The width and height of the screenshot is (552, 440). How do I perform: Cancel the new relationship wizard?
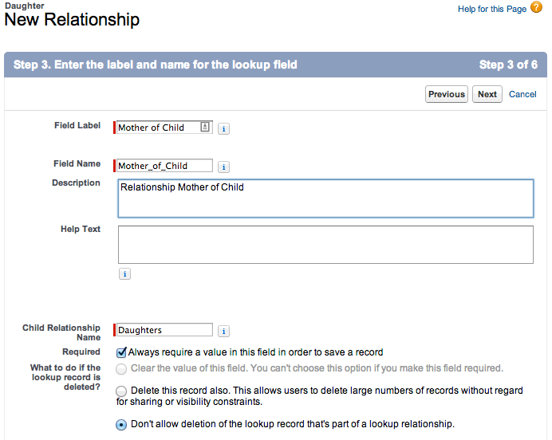(x=522, y=94)
